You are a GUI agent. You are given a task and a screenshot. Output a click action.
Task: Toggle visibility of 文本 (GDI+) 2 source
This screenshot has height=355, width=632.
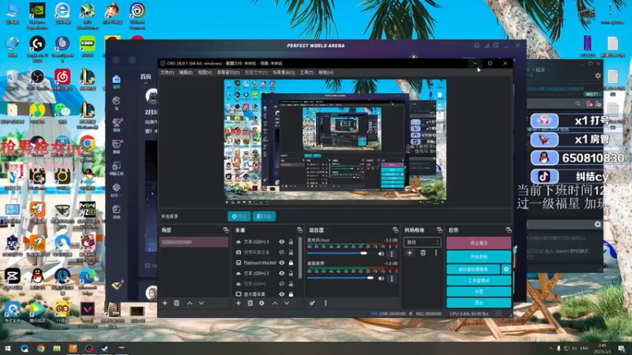click(x=282, y=273)
